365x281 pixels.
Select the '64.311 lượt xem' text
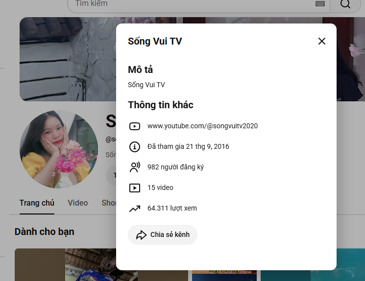(x=172, y=208)
